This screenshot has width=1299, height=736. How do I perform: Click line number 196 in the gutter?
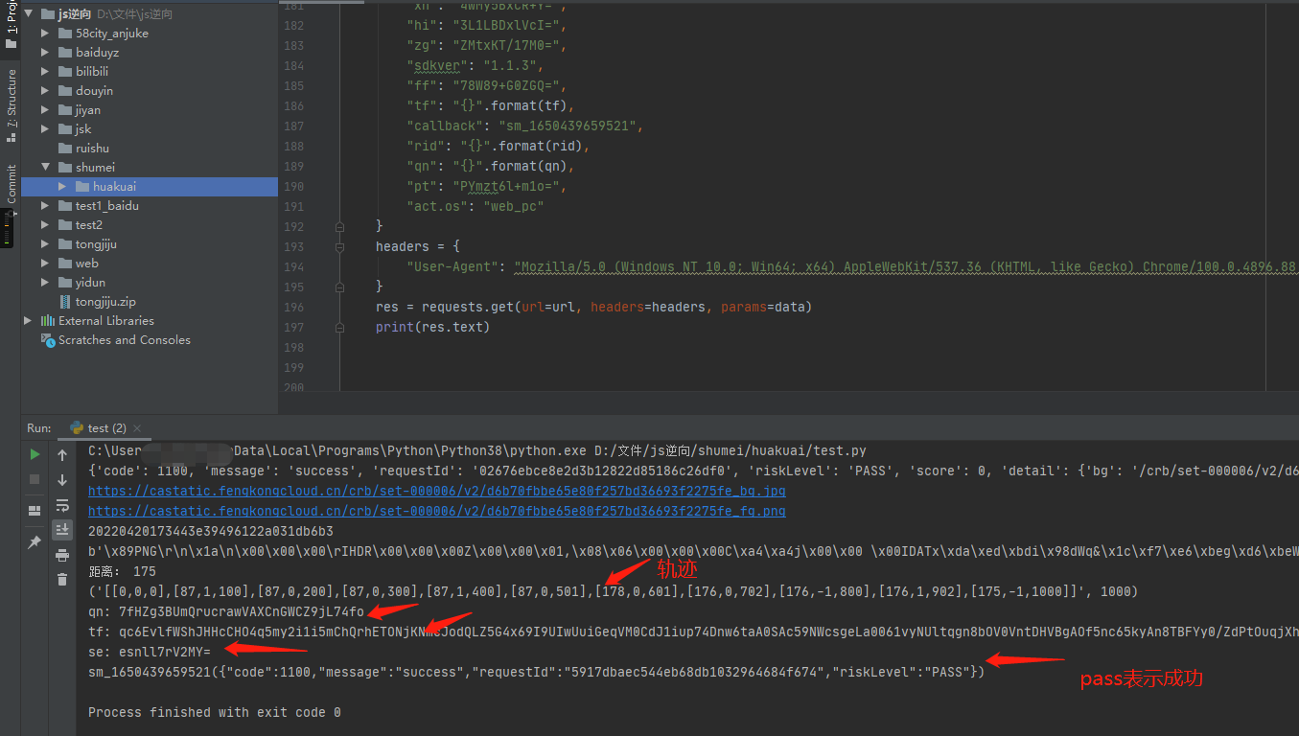[293, 308]
